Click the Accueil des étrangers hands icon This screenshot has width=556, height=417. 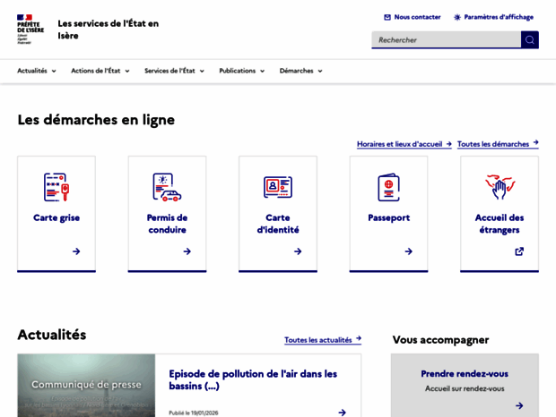500,187
